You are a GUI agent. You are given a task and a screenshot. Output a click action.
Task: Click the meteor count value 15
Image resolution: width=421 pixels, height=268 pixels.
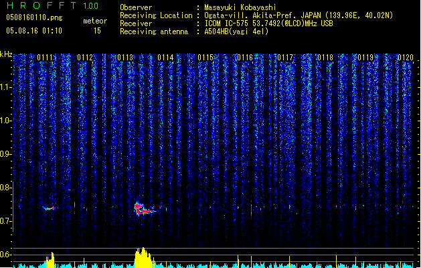tap(97, 31)
